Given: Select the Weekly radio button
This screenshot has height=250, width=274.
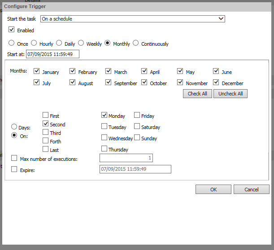Looking at the screenshot, I should coord(81,43).
